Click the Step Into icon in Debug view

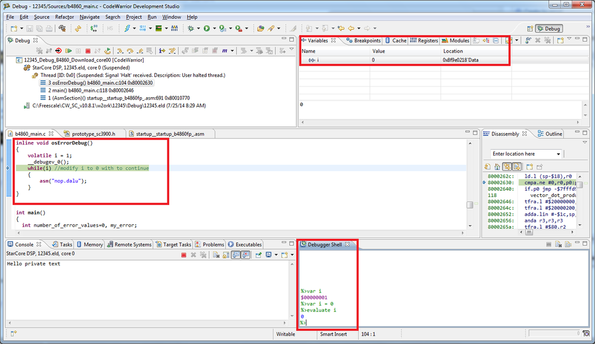pos(120,51)
